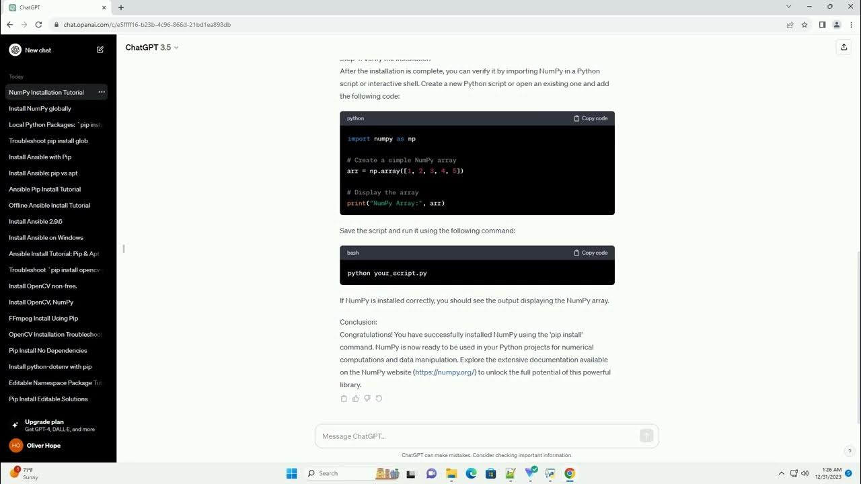Click the thumbs down feedback icon
This screenshot has height=484, width=861.
pos(367,399)
